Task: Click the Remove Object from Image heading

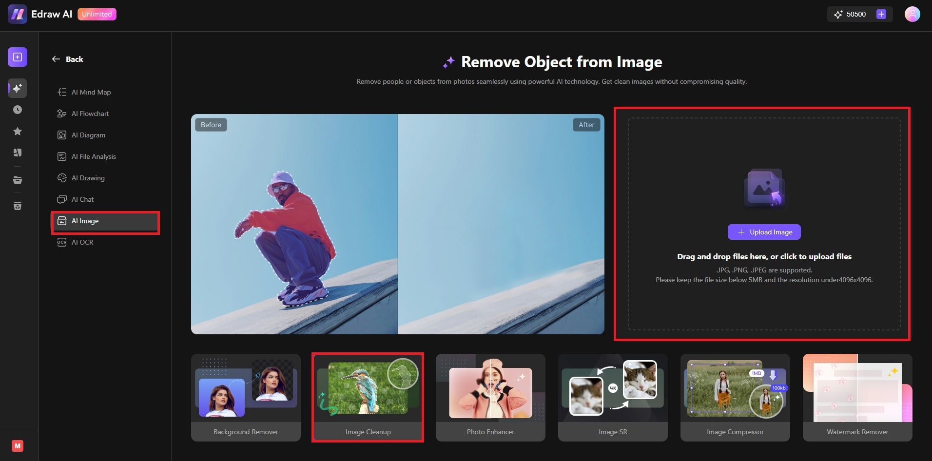Action: tap(562, 62)
